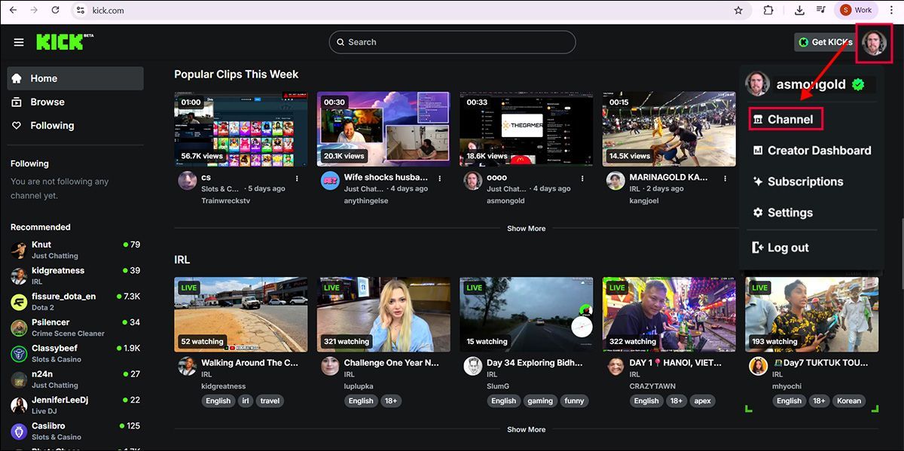Click Trainwreckstv avatar under cs clip
904x451 pixels.
pyautogui.click(x=188, y=181)
